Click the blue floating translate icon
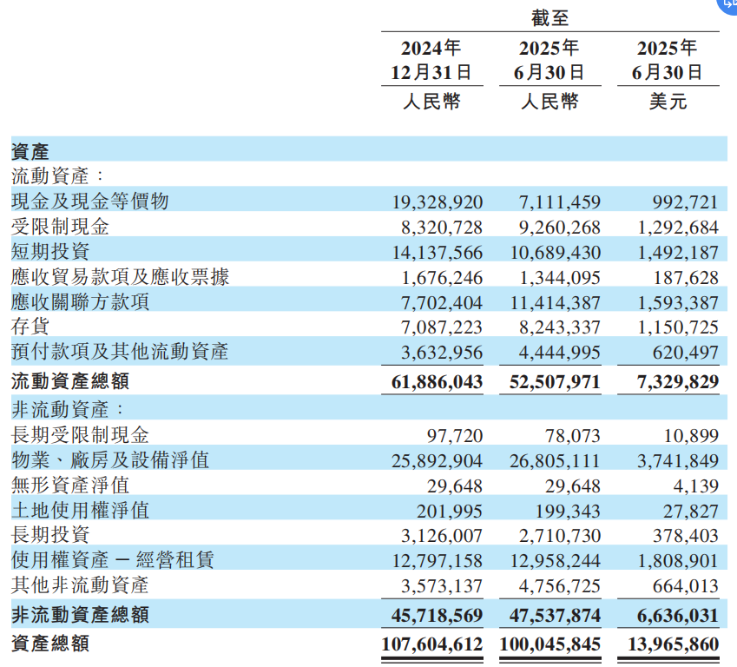The image size is (737, 667). 728,4
